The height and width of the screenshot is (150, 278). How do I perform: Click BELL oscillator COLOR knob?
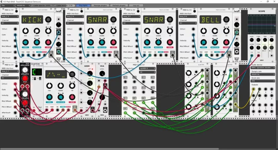point(226,42)
